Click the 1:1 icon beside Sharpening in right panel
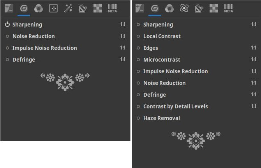Screen dimensions: 261x168 pos(254,25)
